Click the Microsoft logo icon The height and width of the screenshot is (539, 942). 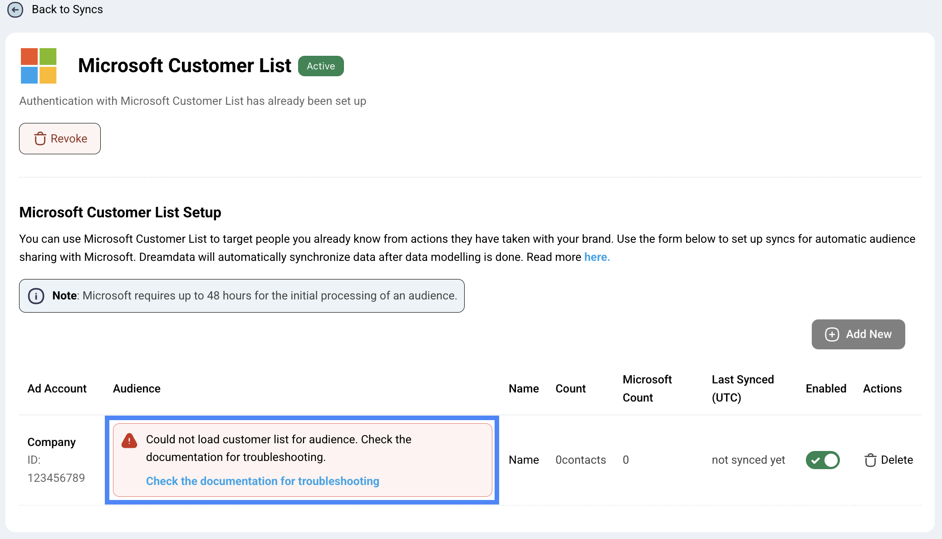click(39, 66)
